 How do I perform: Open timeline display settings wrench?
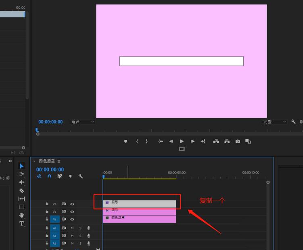[x=81, y=176]
